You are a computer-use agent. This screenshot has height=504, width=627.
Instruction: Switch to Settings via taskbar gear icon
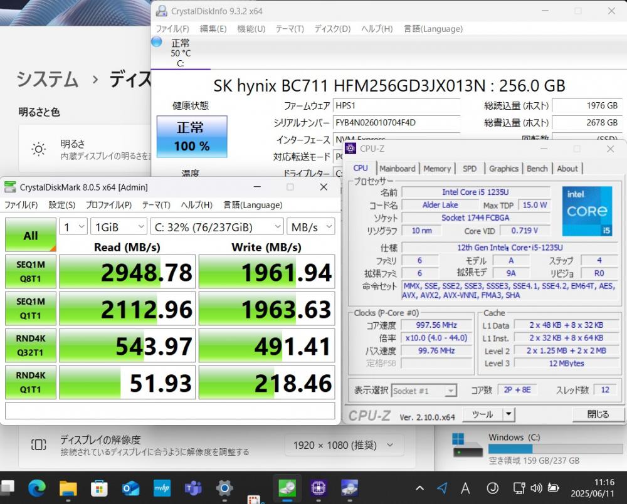pos(224,488)
